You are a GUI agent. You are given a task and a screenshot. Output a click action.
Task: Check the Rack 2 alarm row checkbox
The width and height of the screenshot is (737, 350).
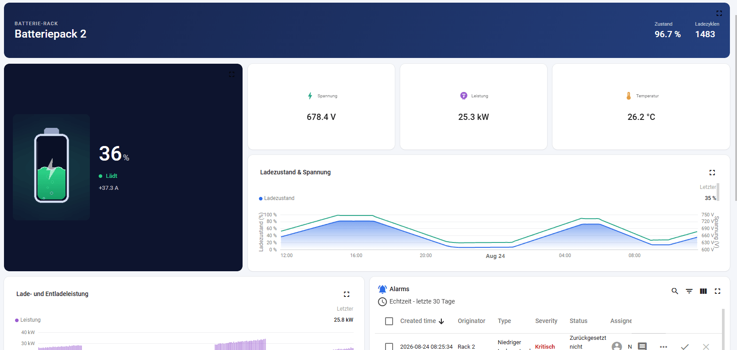(x=389, y=346)
